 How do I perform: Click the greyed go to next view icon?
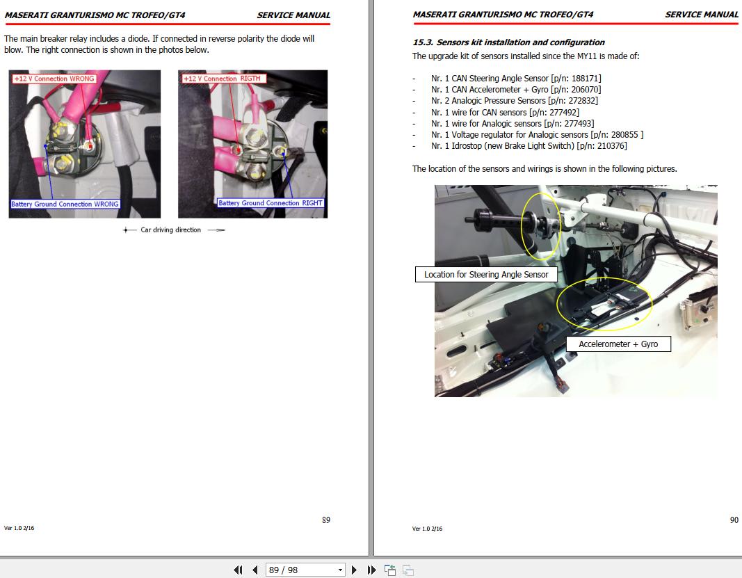408,570
